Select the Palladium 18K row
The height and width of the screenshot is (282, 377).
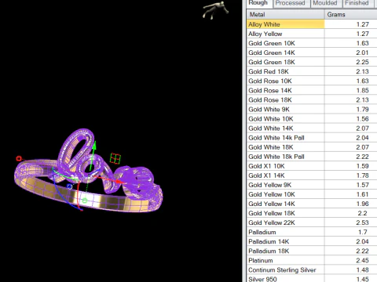tap(312, 251)
